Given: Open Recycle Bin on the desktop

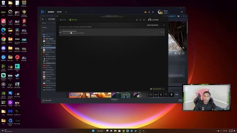Looking at the screenshot, I should 3,4.
